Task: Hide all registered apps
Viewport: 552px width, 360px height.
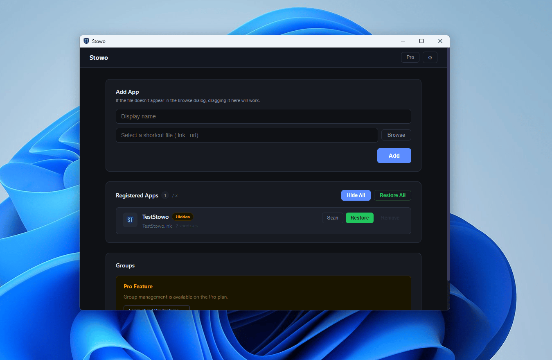Action: pos(356,195)
